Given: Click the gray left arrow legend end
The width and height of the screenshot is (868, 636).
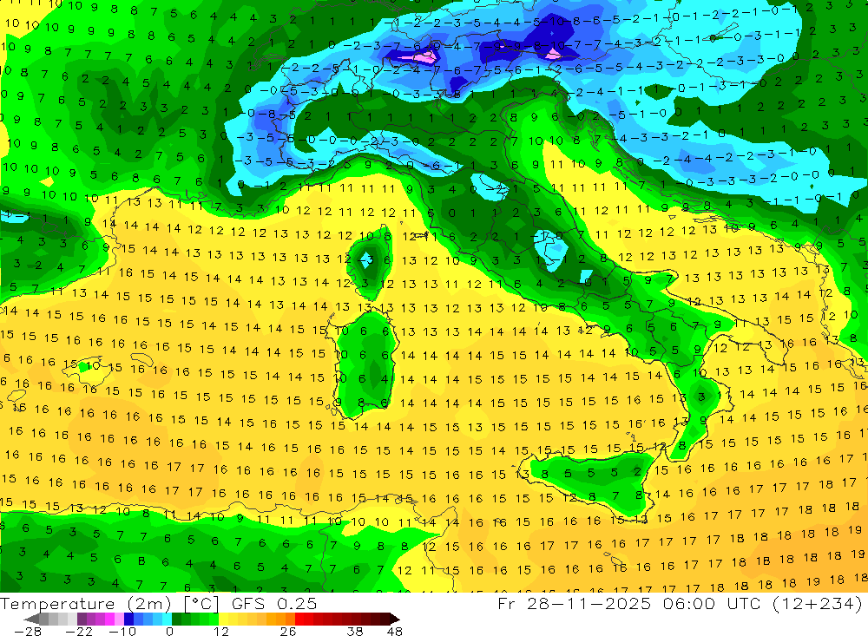Looking at the screenshot, I should point(32,619).
